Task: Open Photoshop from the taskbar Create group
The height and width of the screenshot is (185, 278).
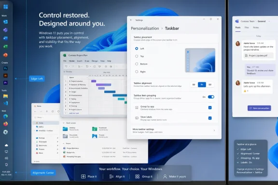Action: pos(5,68)
